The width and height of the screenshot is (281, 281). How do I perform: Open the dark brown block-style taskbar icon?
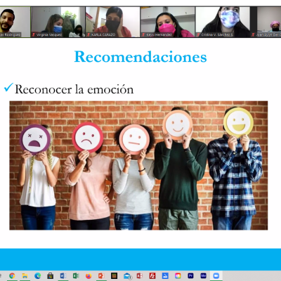[114, 275]
